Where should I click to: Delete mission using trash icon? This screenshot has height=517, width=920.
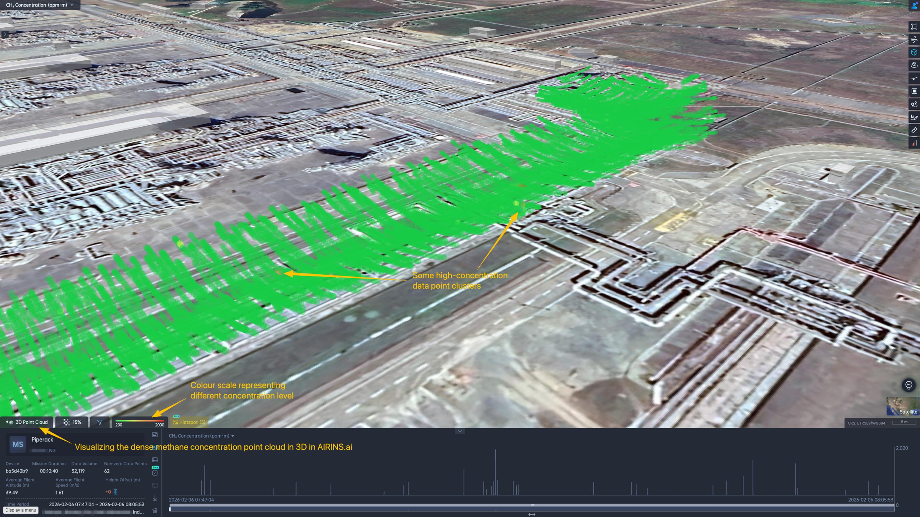155,511
